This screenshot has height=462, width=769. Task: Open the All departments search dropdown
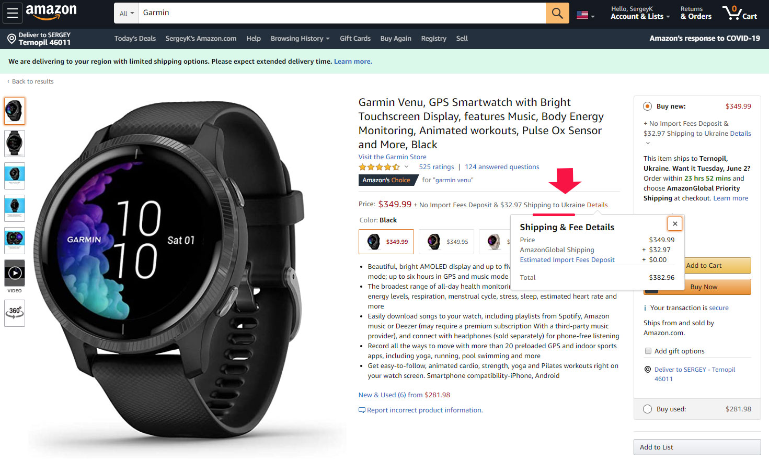[127, 13]
